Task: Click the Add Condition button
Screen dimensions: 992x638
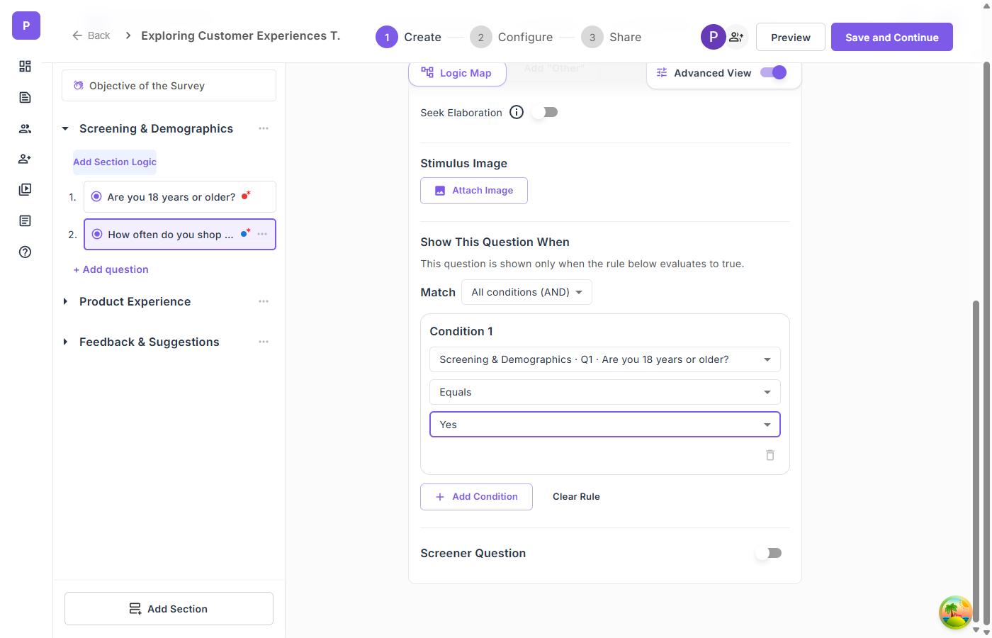Action: [x=476, y=497]
